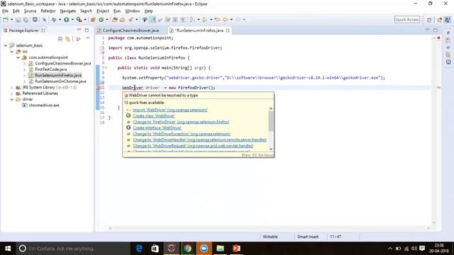
Task: Collapse the selenium_basic project node
Action: pyautogui.click(x=6, y=45)
